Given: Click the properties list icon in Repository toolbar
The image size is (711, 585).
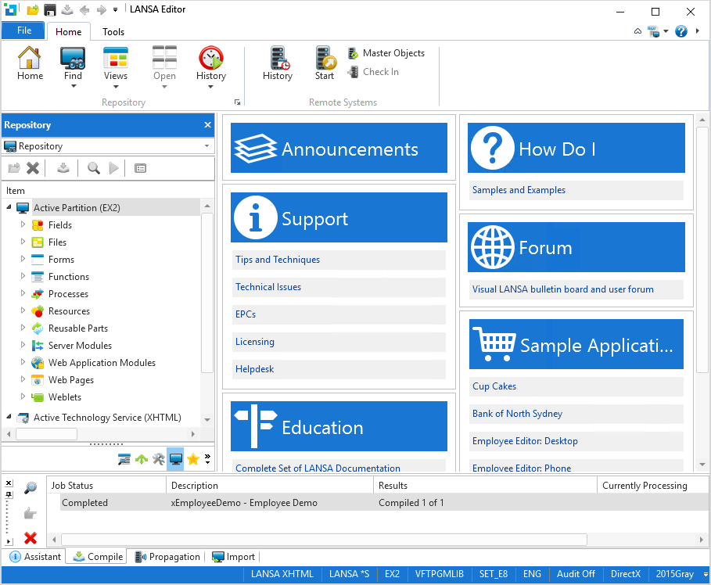Looking at the screenshot, I should (x=140, y=168).
